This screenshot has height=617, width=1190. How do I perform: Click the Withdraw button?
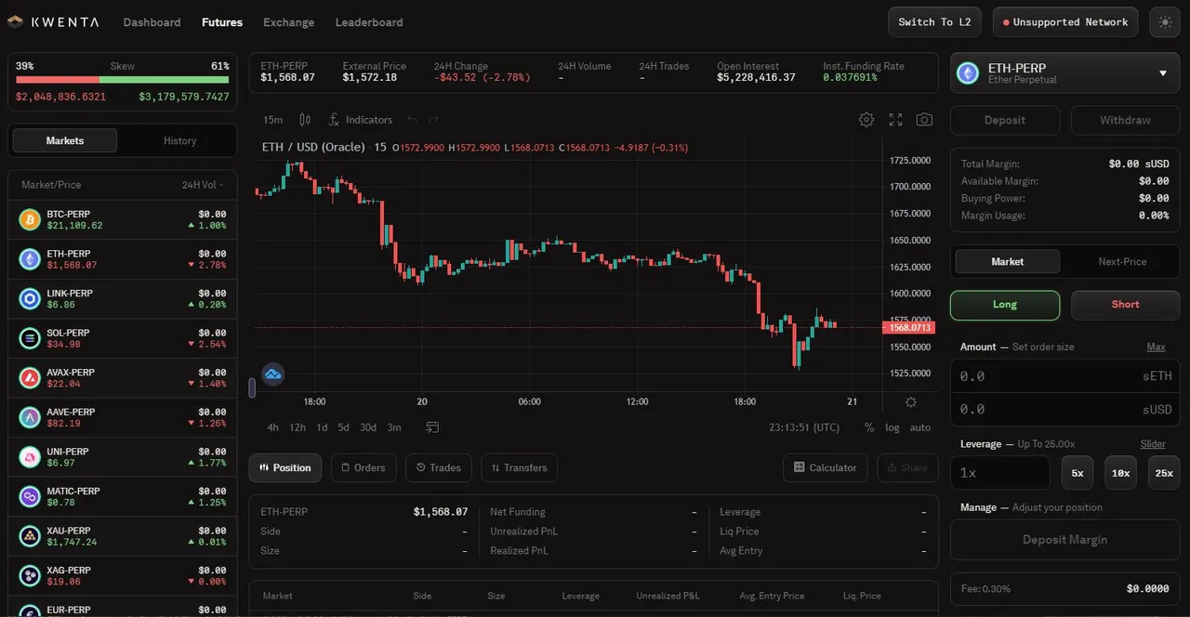(1125, 120)
